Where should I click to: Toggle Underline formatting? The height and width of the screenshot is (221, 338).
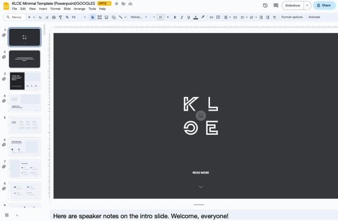coord(188,17)
